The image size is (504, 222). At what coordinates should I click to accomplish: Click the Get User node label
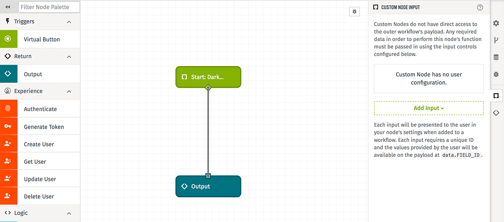point(35,162)
